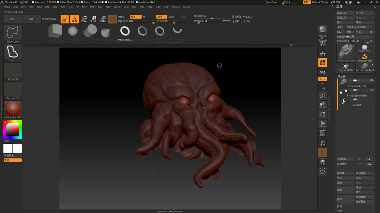
Task: Open the MatCap Red Wax material picker
Action: tap(12, 110)
